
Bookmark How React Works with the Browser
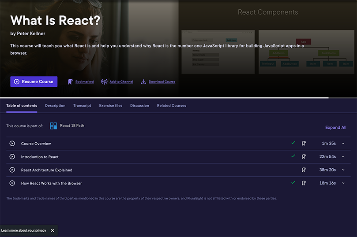click(x=304, y=183)
